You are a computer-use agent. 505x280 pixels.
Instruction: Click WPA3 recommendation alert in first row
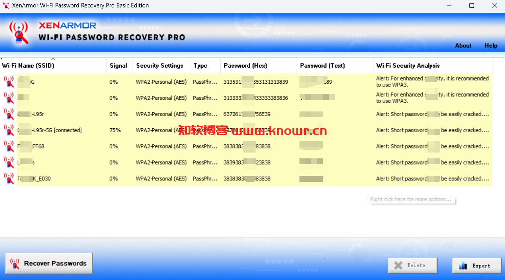click(x=432, y=82)
